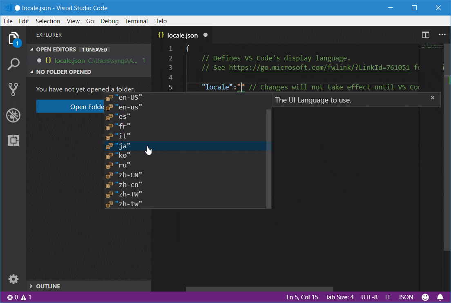Image resolution: width=451 pixels, height=303 pixels.
Task: Select the locale.json editor tab
Action: 182,35
